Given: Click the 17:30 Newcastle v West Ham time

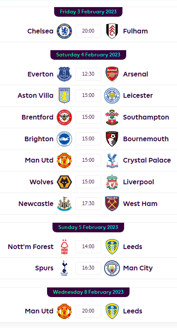Looking at the screenshot, I should (88, 203).
